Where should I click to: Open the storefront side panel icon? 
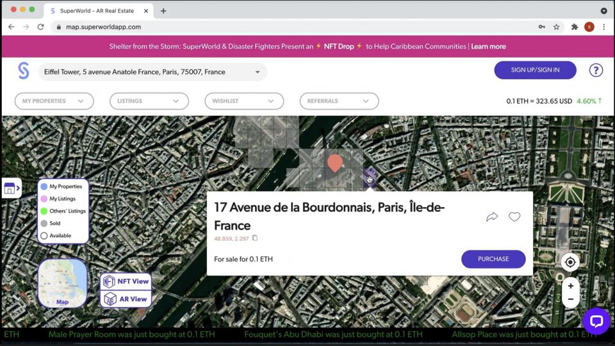(12, 188)
